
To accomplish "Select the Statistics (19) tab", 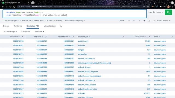I will coord(33,26).
